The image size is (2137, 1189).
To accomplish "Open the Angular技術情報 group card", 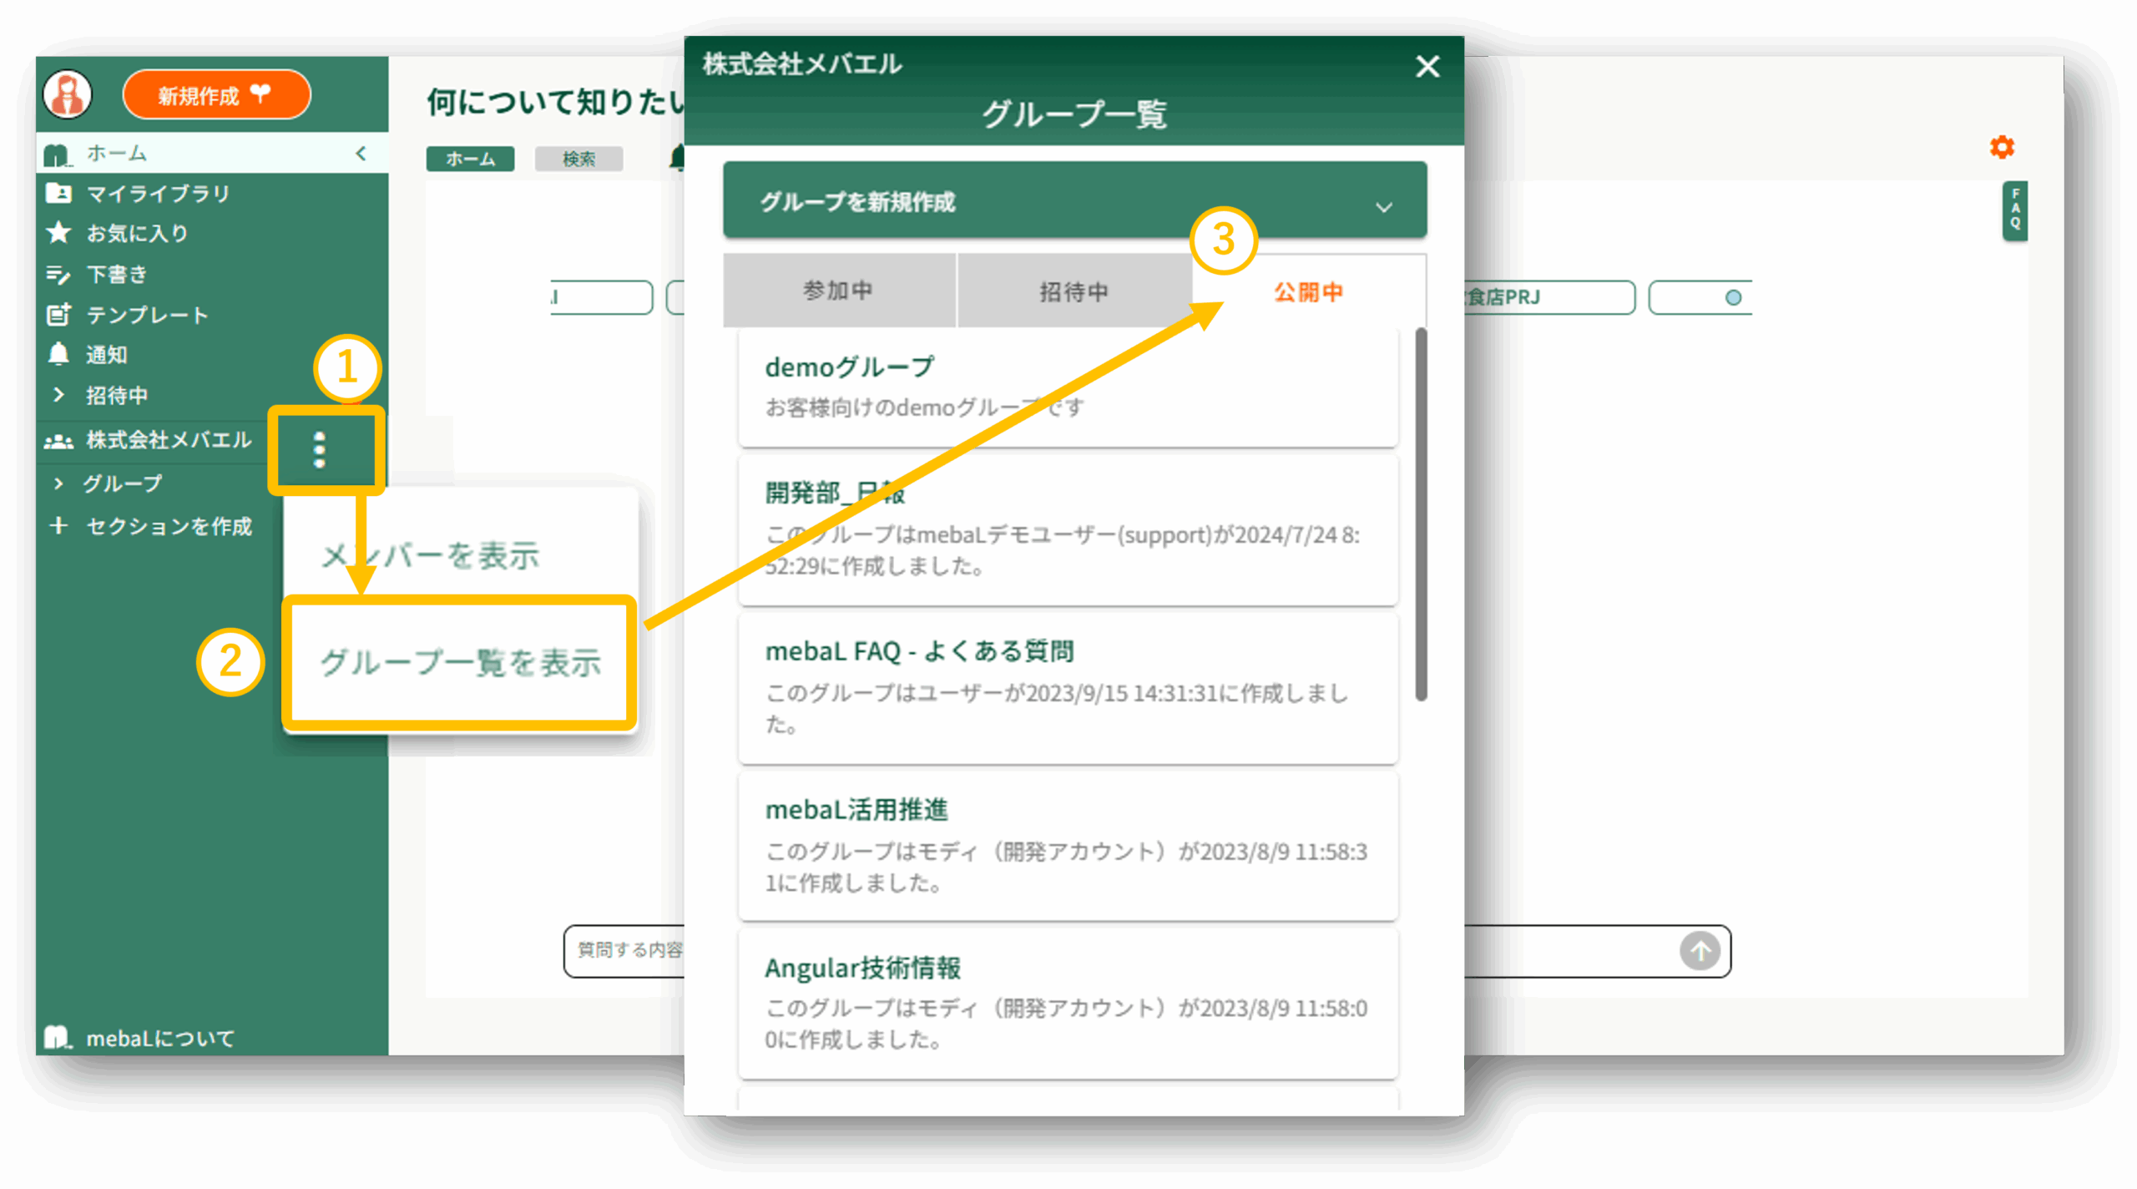I will [1068, 1004].
